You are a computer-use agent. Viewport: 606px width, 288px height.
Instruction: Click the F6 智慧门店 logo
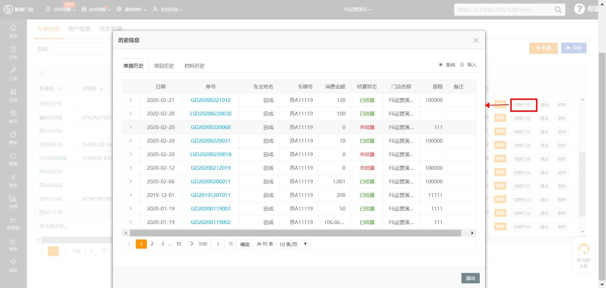[x=18, y=9]
